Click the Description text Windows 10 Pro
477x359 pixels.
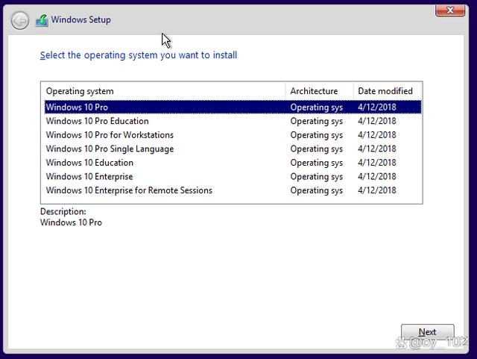click(71, 222)
